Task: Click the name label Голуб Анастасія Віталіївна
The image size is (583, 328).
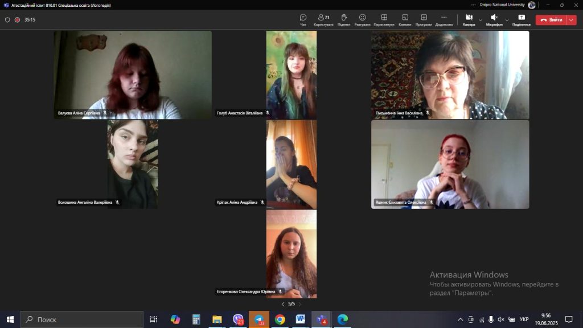Action: click(x=240, y=113)
